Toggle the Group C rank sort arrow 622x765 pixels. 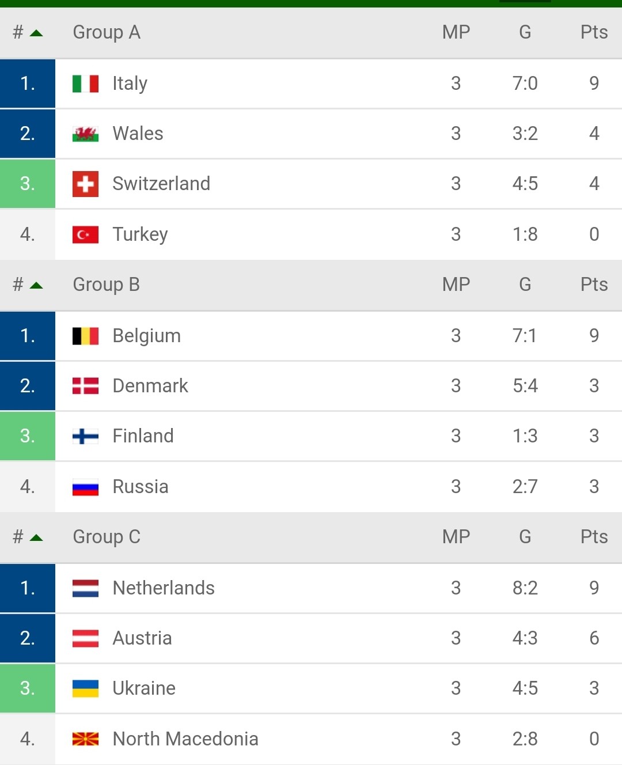coord(36,537)
